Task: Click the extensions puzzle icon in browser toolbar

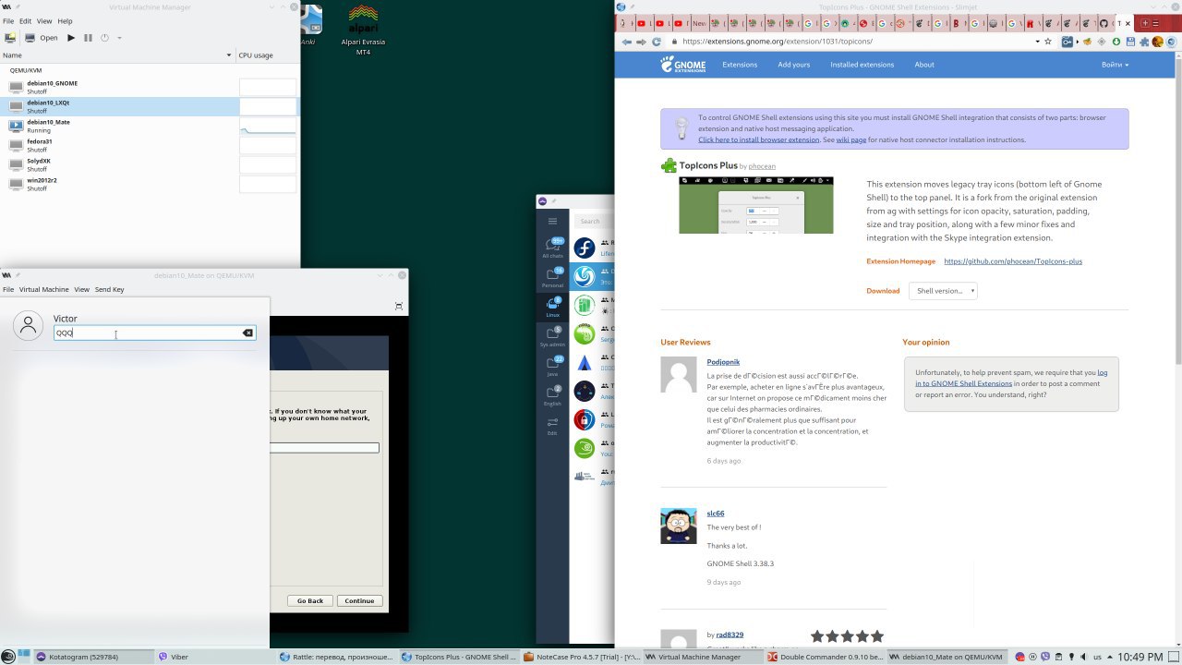Action: pos(1143,42)
